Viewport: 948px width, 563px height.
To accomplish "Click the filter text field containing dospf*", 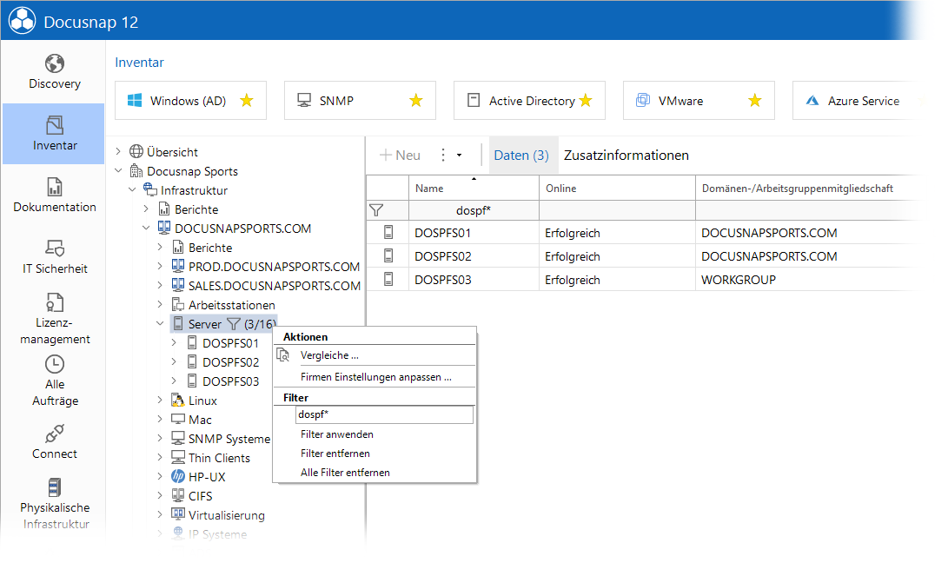I will pyautogui.click(x=385, y=414).
